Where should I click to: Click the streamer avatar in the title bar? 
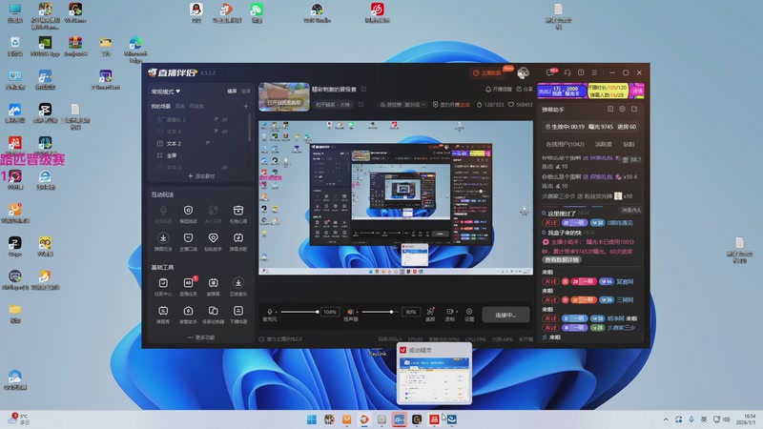[x=523, y=73]
